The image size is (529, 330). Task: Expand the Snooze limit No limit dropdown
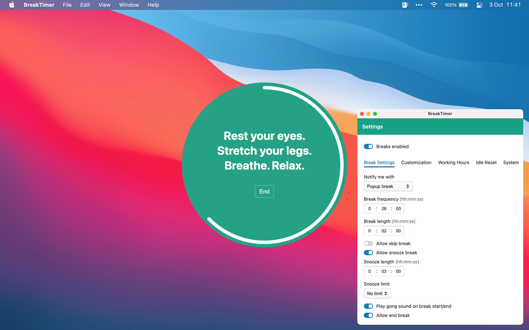click(x=377, y=294)
